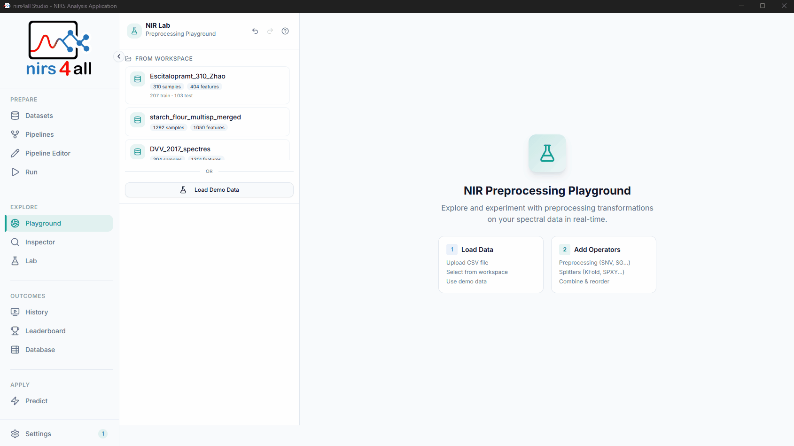Select Playground in the sidebar
This screenshot has width=794, height=446.
tap(59, 223)
